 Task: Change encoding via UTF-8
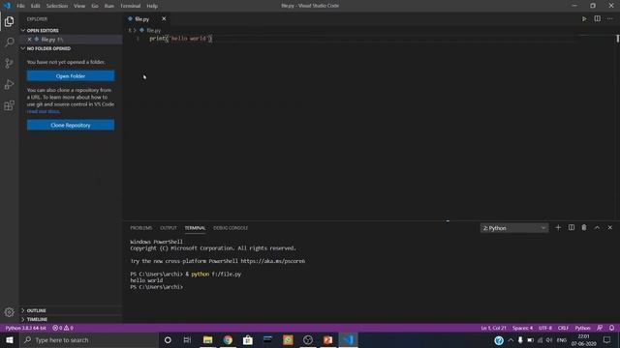click(x=545, y=328)
